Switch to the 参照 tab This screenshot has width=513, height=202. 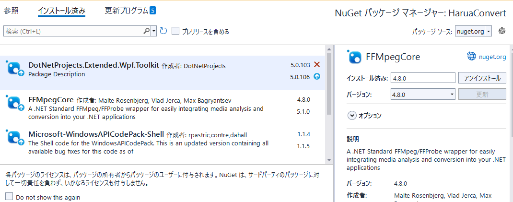[x=11, y=11]
